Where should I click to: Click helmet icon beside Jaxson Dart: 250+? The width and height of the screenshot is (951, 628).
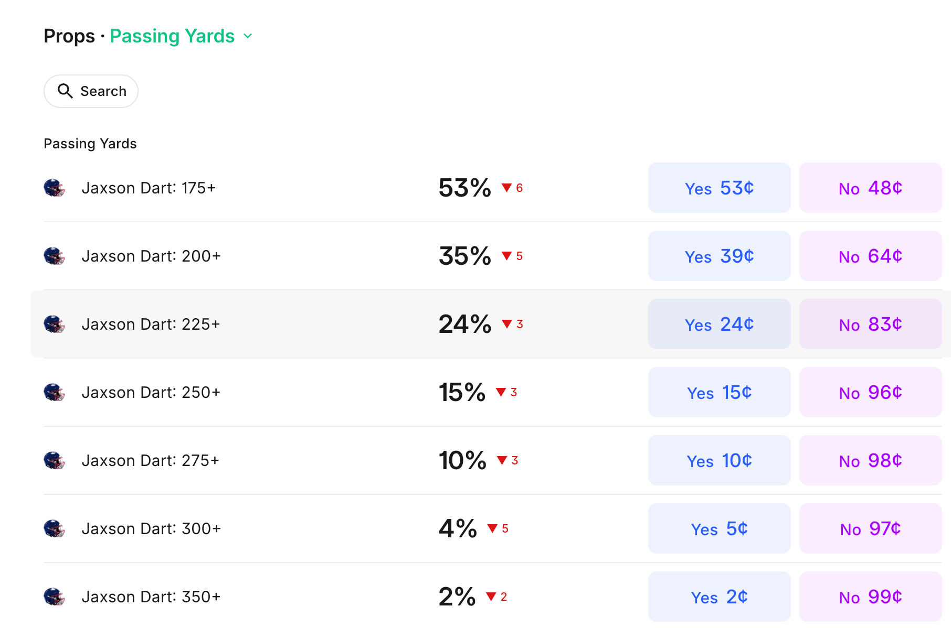pyautogui.click(x=54, y=392)
